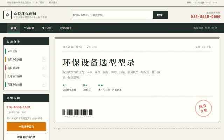Click the count badge beside 高压净化设备
This screenshot has height=140, width=224.
[x=44, y=84]
